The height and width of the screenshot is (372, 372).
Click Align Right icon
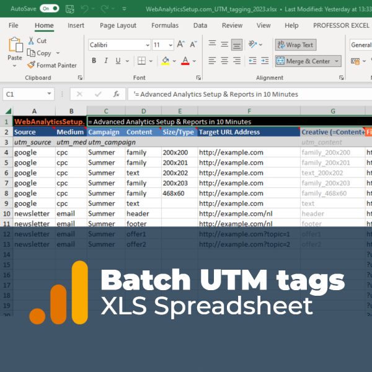237,61
